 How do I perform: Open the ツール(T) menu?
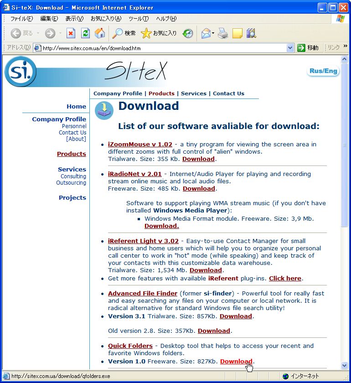pyautogui.click(x=139, y=19)
